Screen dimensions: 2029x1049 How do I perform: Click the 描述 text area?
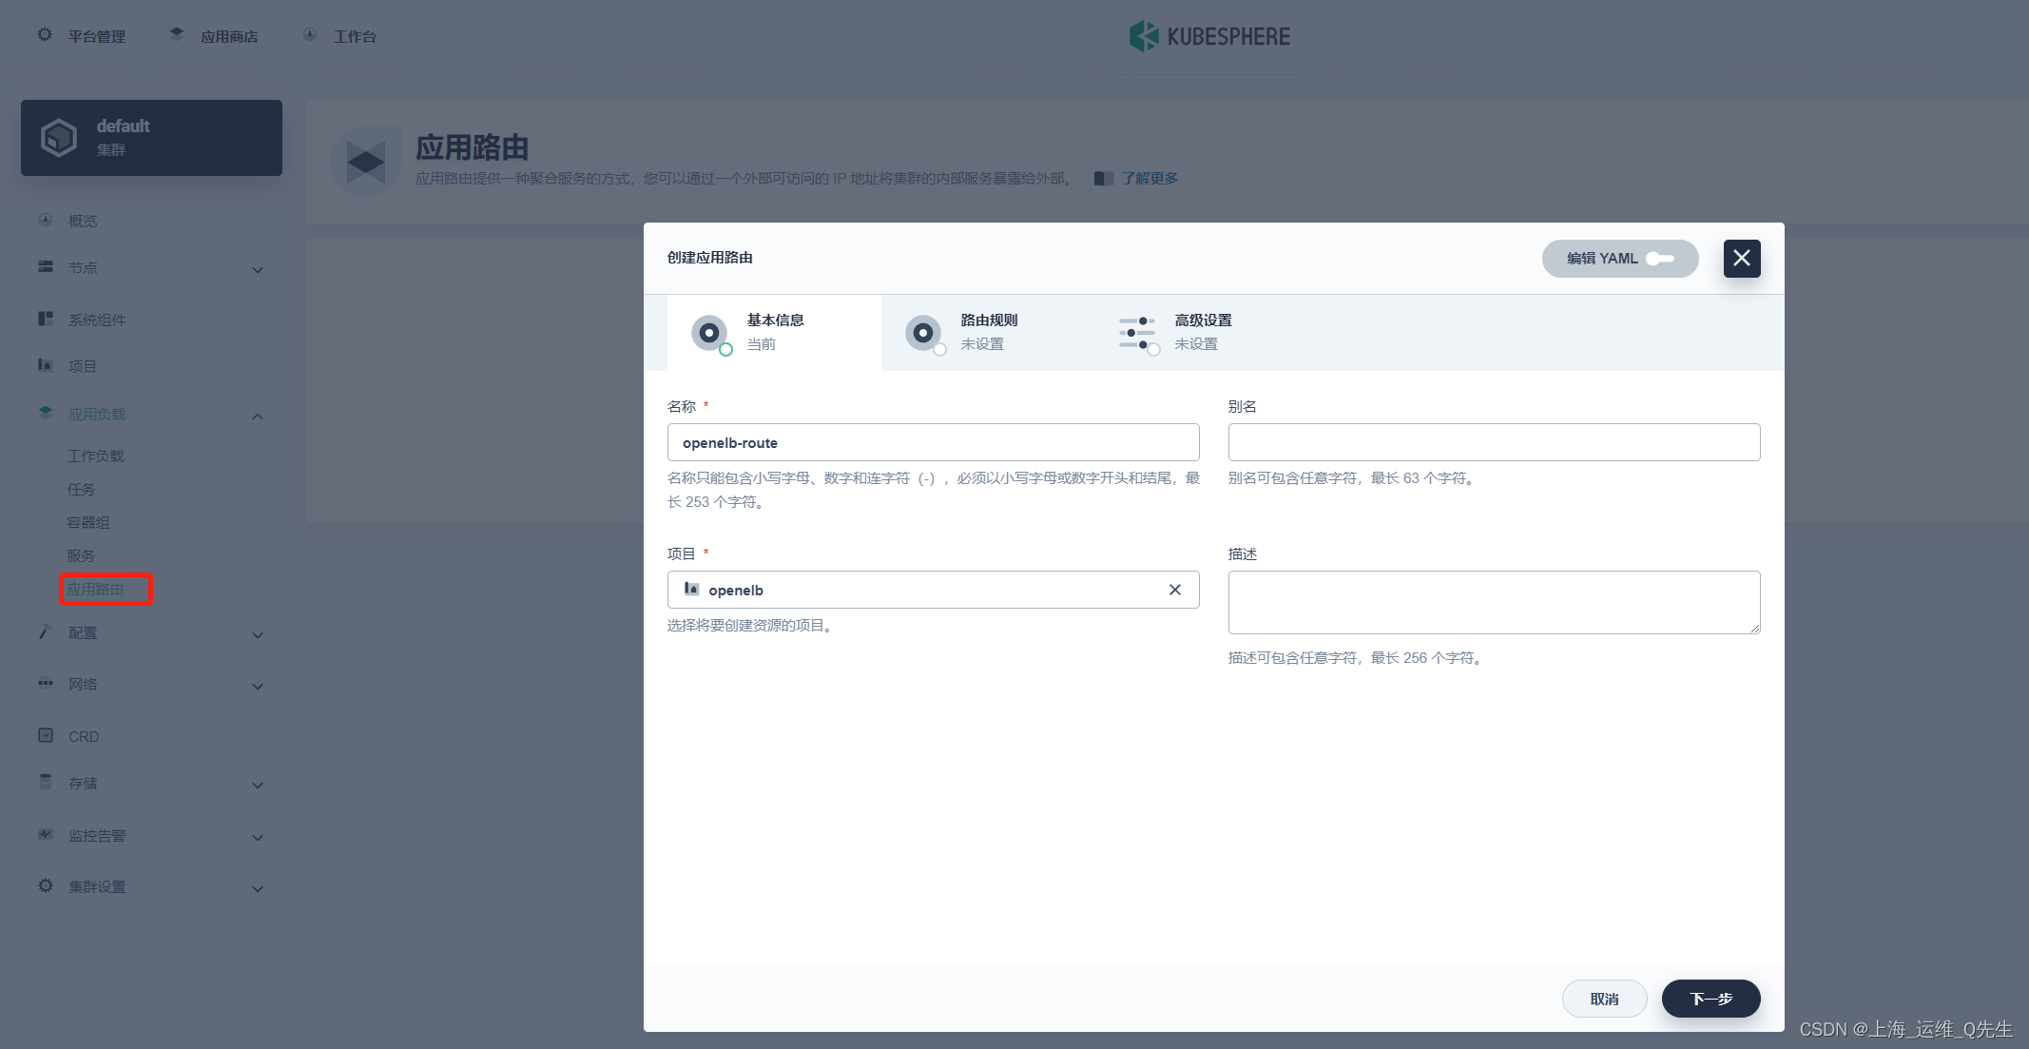[1494, 602]
